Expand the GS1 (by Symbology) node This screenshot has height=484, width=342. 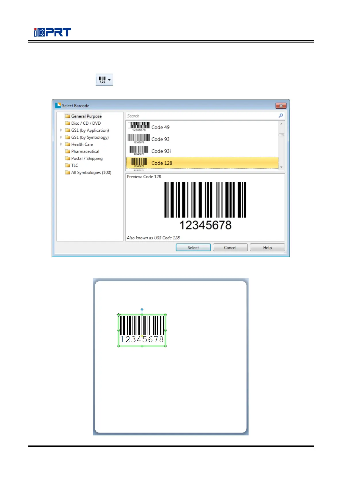(x=61, y=137)
